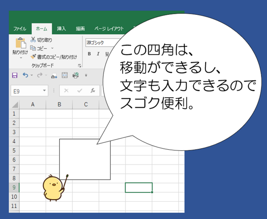This screenshot has height=219, width=267.
Task: Select row 5 header
Action: 14,150
